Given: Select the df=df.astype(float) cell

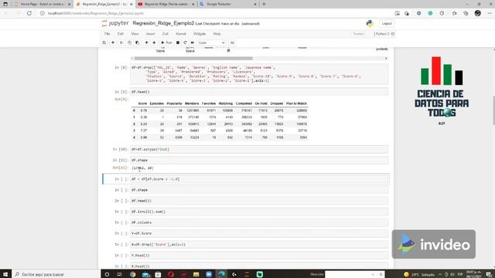Looking at the screenshot, I should (259, 149).
